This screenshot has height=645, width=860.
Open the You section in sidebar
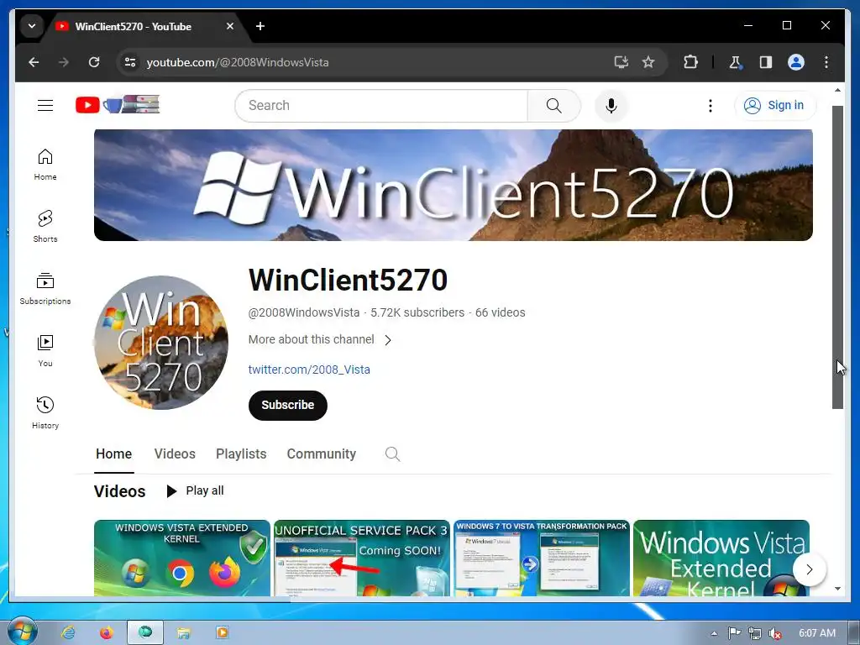click(45, 350)
